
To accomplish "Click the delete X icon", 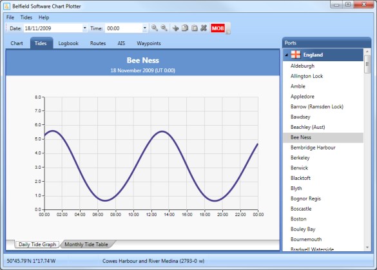I will [204, 28].
